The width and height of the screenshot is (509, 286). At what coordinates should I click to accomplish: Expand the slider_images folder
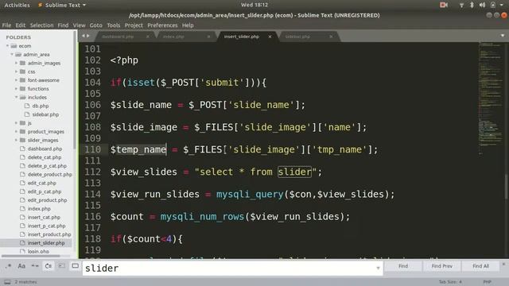click(x=16, y=140)
